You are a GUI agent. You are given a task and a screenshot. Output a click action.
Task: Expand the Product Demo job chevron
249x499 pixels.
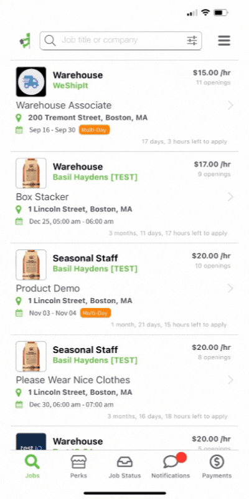(230, 288)
